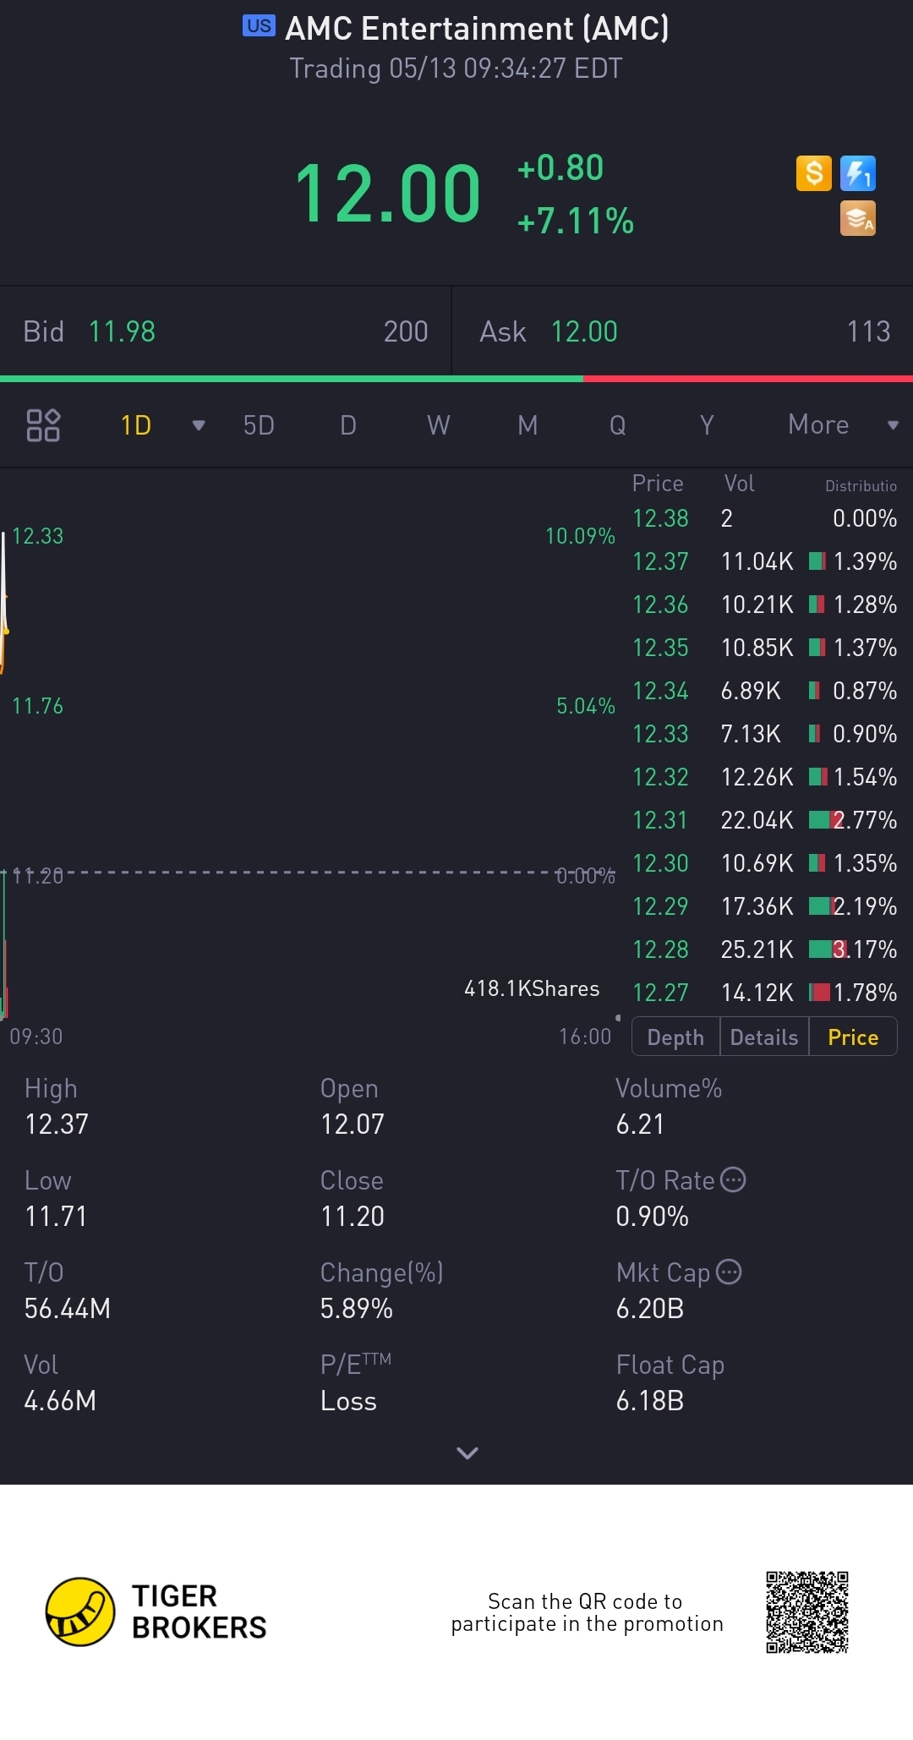Select the 12.37 price row
913x1740 pixels.
[x=764, y=561]
